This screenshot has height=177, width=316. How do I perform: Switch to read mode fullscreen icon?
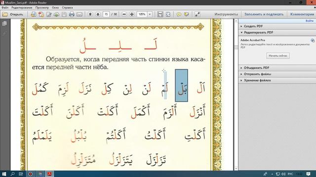197,14
